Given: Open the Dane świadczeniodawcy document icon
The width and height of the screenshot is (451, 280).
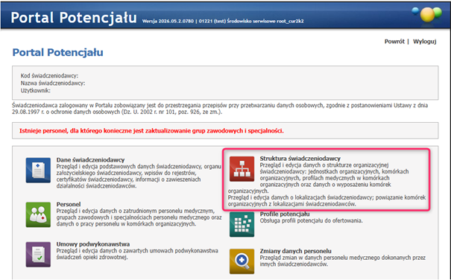Looking at the screenshot, I should click(x=38, y=171).
